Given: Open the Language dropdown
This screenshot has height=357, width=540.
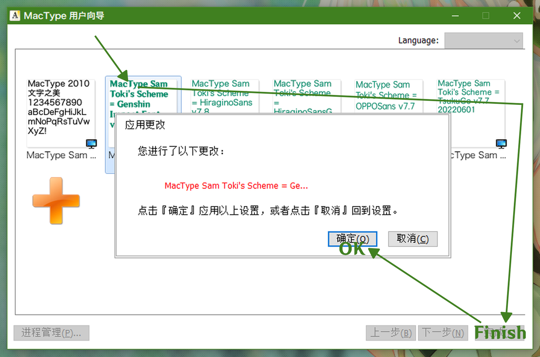Looking at the screenshot, I should pos(484,40).
